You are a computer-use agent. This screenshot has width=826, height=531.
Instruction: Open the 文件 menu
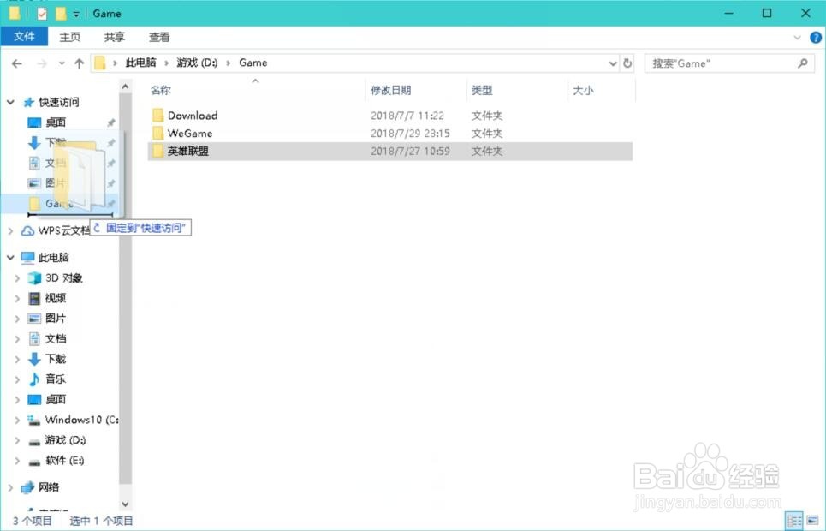click(25, 37)
